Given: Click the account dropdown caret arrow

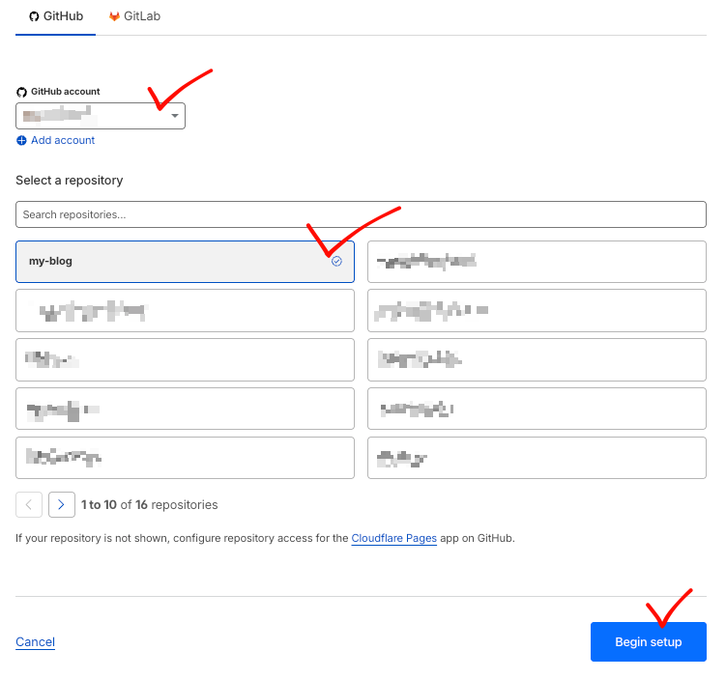Looking at the screenshot, I should pyautogui.click(x=175, y=116).
